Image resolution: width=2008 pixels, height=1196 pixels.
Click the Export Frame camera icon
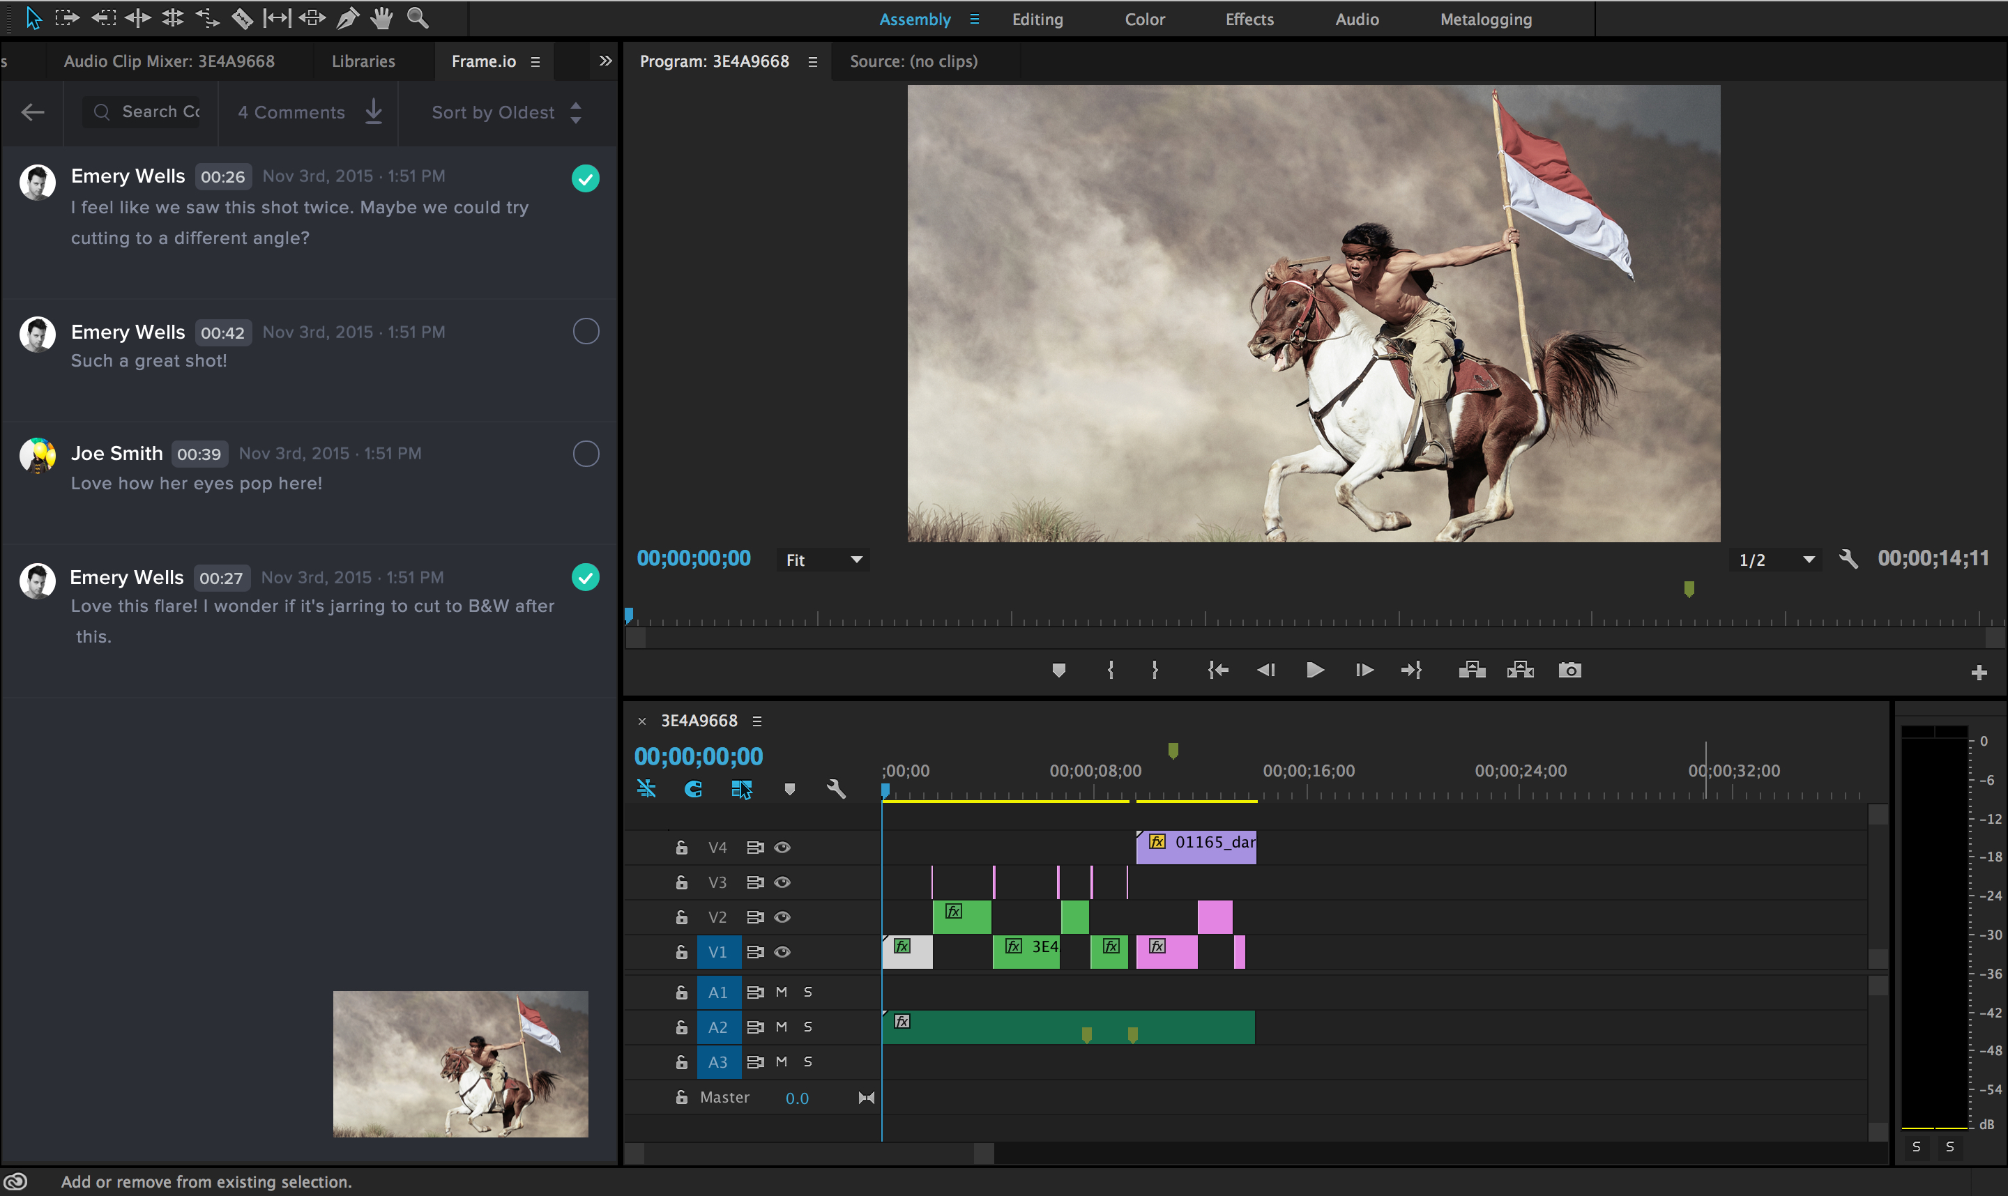tap(1570, 669)
